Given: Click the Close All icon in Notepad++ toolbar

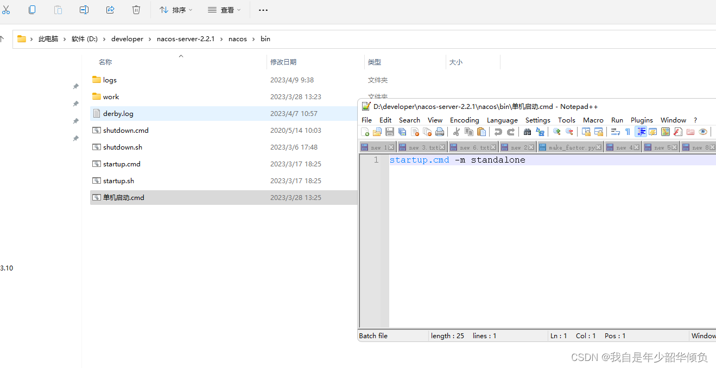Looking at the screenshot, I should [x=427, y=132].
